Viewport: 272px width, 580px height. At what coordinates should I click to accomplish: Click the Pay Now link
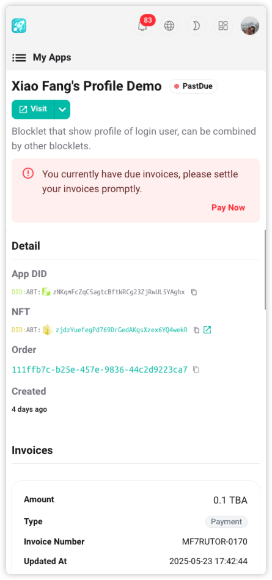(228, 207)
